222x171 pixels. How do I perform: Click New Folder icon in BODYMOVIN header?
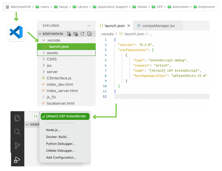click(76, 34)
